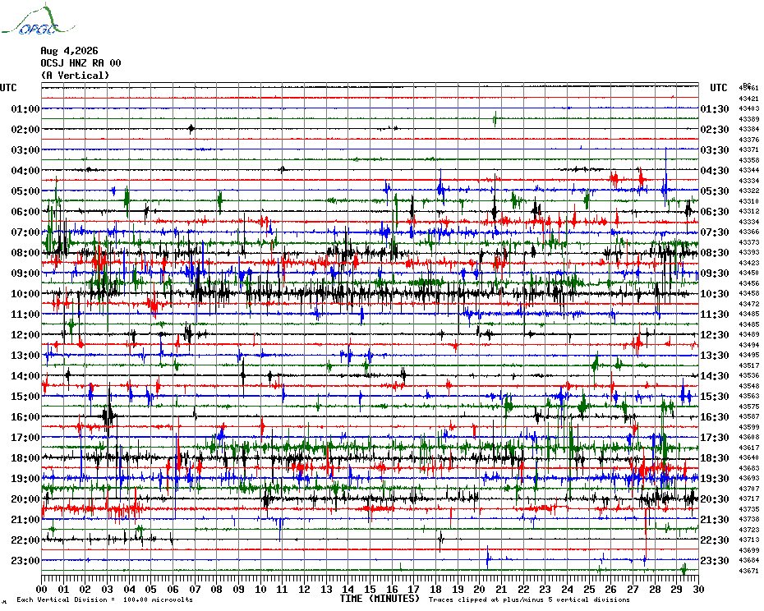Click the '02:00' time label

pos(25,129)
